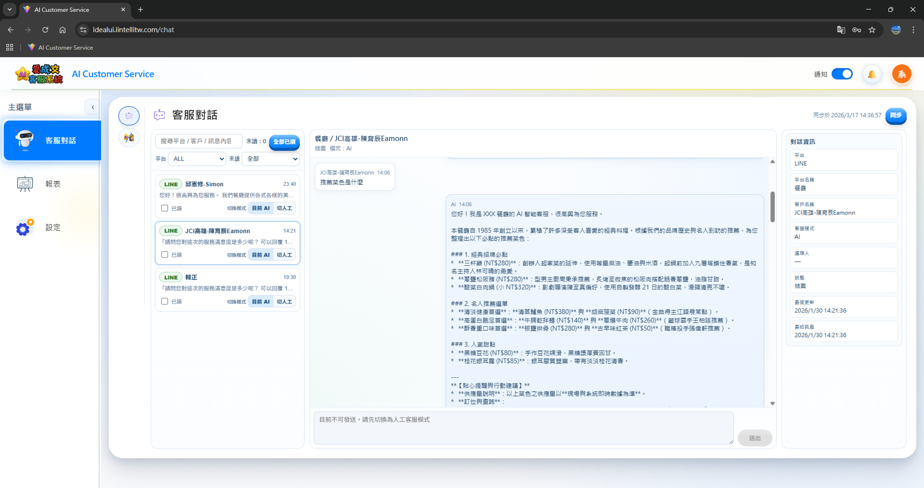Reload the page with refresh icon
Image resolution: width=924 pixels, height=488 pixels.
pos(45,30)
